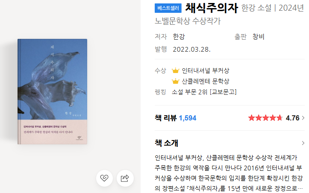Click the 책 리뷰 heading
The width and height of the screenshot is (309, 193).
165,118
